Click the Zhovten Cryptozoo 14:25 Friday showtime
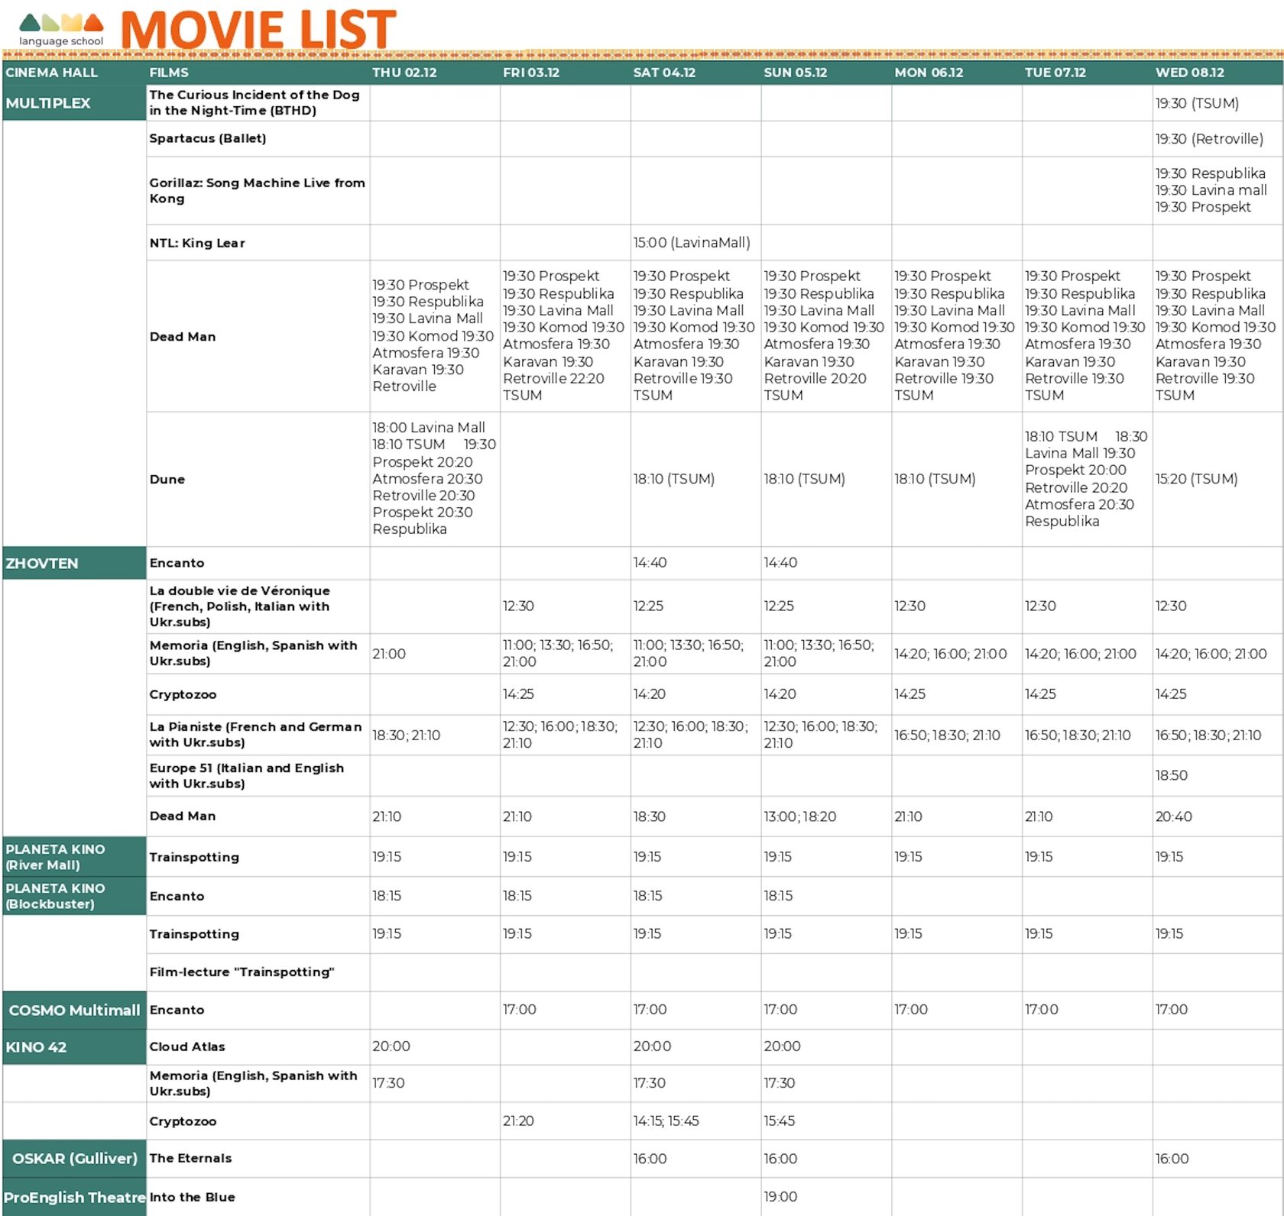 [x=518, y=694]
